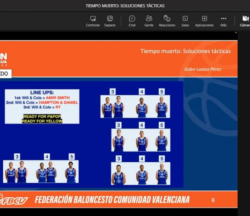Click position label 5 in bottom-left lineup
This screenshot has width=250, height=216.
coord(72,157)
